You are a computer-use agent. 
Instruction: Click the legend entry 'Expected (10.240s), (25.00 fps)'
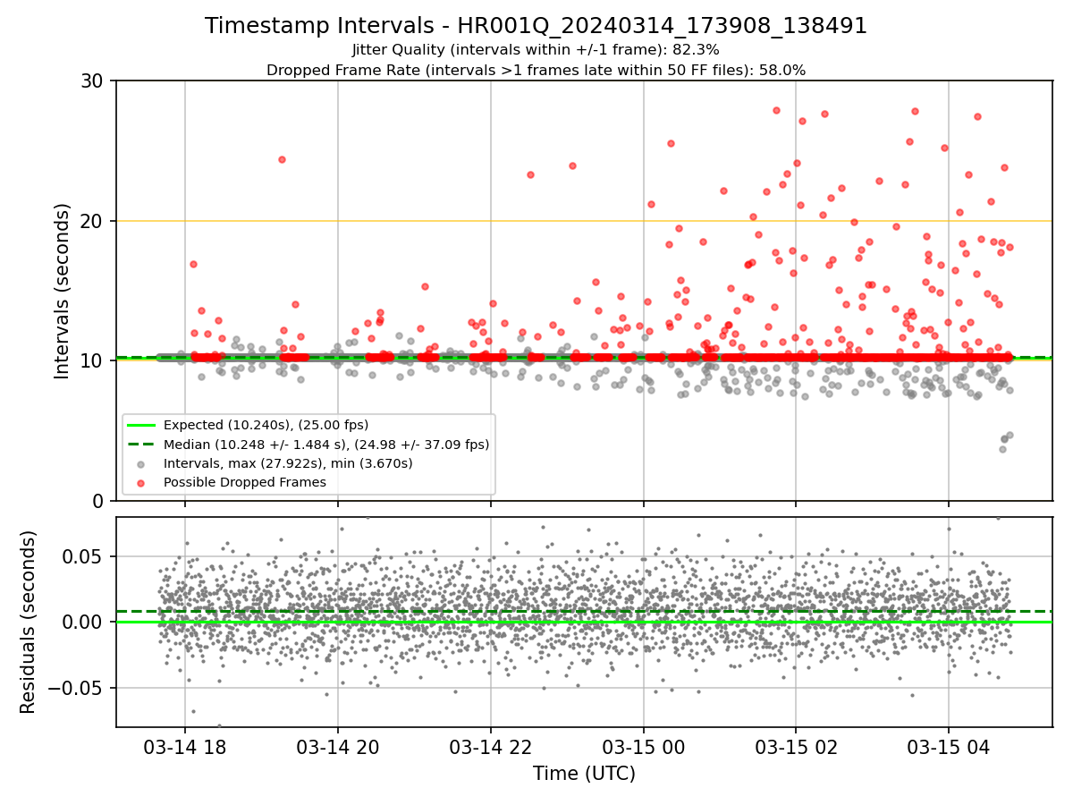click(x=266, y=425)
